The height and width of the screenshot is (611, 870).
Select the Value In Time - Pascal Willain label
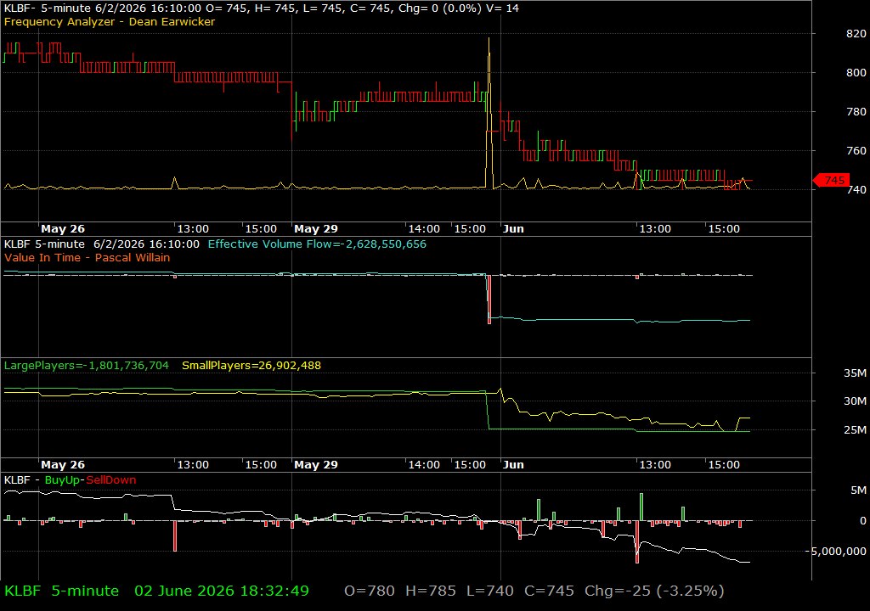tap(88, 257)
